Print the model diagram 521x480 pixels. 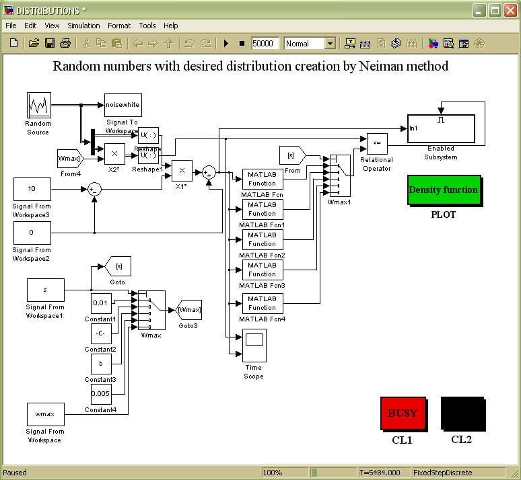click(x=65, y=44)
